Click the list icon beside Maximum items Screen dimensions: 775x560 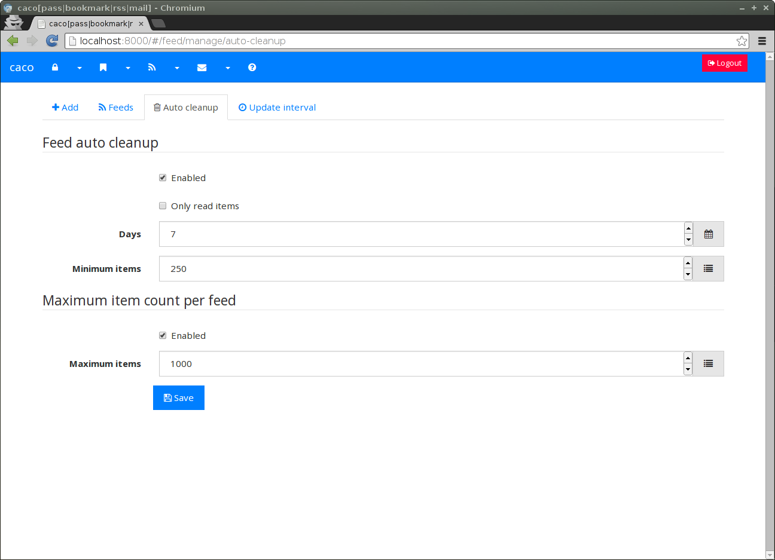coord(709,364)
